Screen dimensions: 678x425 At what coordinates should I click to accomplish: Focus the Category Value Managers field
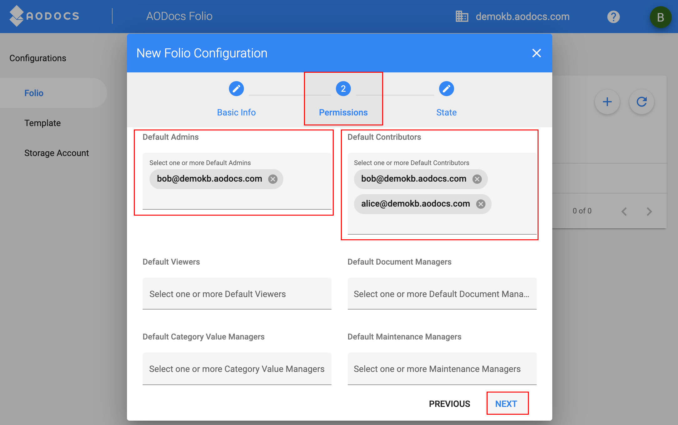[x=237, y=369]
